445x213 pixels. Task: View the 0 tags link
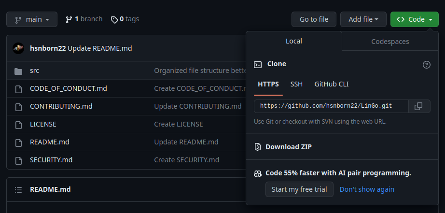(x=125, y=19)
